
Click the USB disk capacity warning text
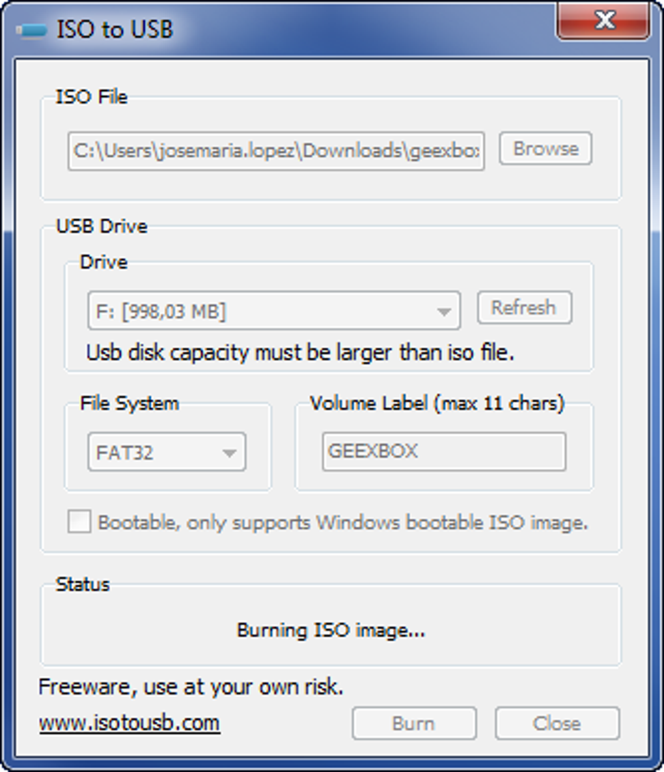point(300,352)
